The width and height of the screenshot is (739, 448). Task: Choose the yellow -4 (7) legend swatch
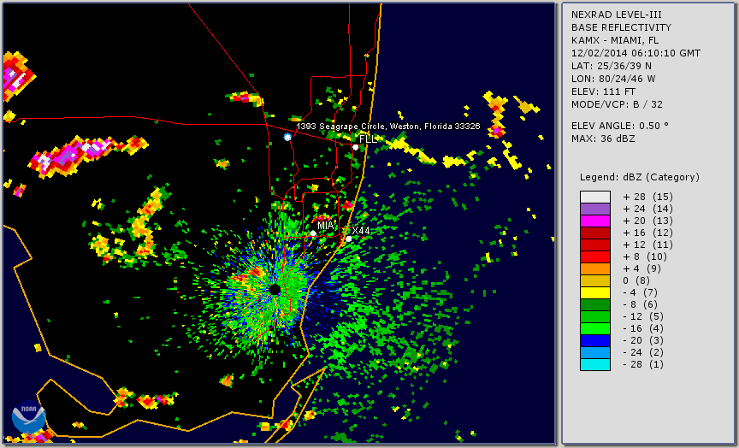point(594,292)
